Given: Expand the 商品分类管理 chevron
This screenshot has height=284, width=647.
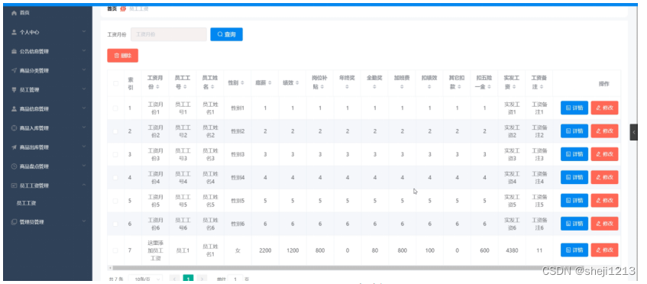Looking at the screenshot, I should click(x=84, y=70).
